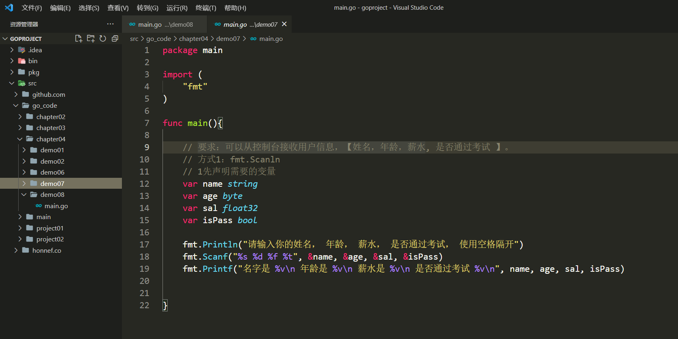Click line number 18 in gutter
678x339 pixels.
pyautogui.click(x=145, y=257)
